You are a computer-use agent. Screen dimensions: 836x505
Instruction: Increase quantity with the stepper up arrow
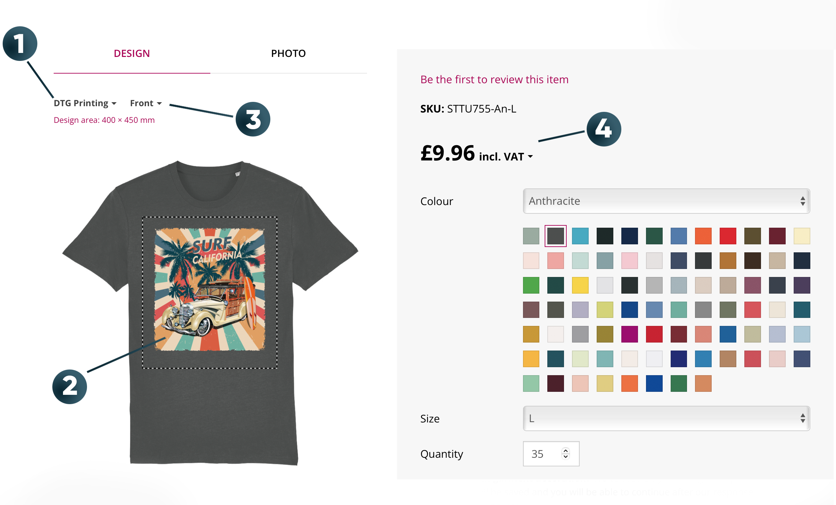point(565,450)
